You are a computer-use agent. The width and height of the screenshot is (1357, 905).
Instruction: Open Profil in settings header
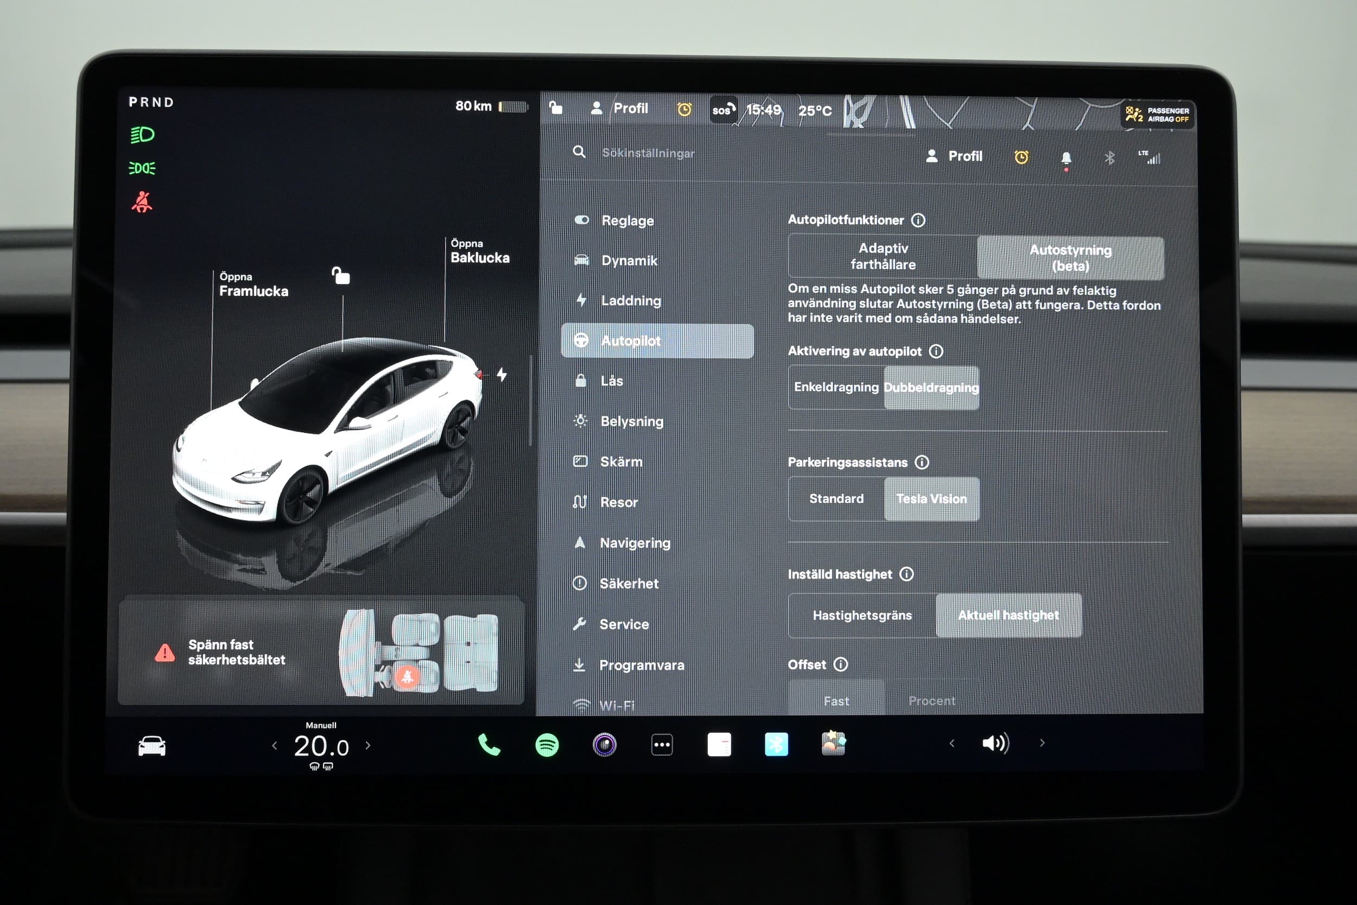[954, 156]
